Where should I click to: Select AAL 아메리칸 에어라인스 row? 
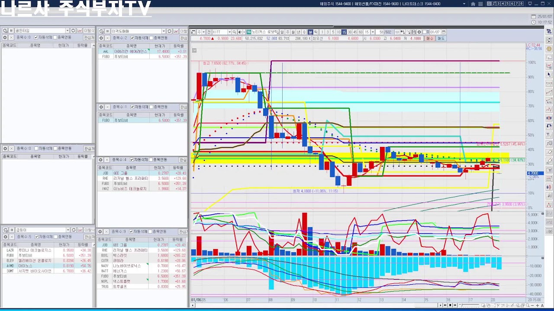click(x=142, y=51)
